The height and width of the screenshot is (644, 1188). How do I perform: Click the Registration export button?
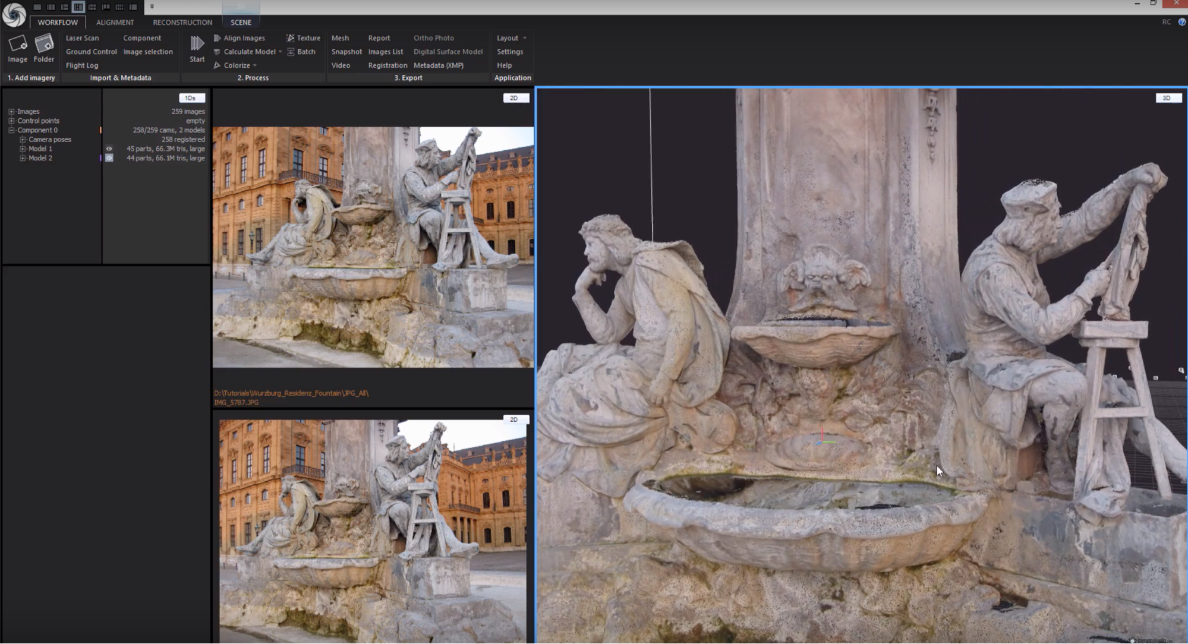387,65
